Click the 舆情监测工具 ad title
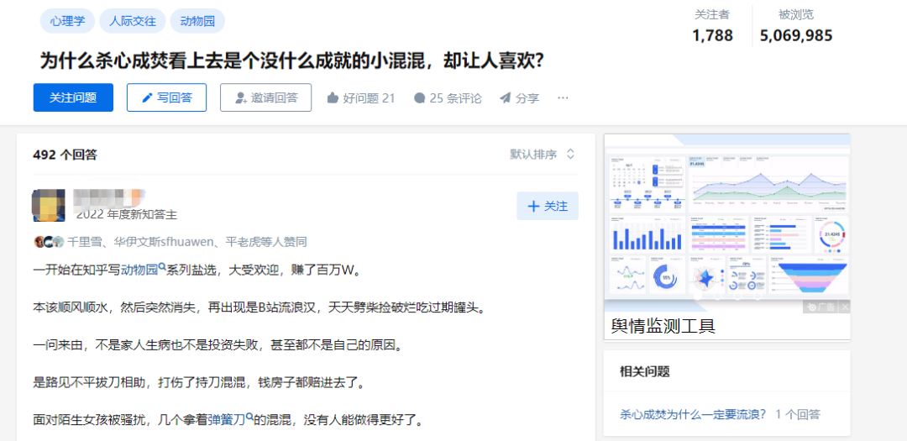 (663, 327)
